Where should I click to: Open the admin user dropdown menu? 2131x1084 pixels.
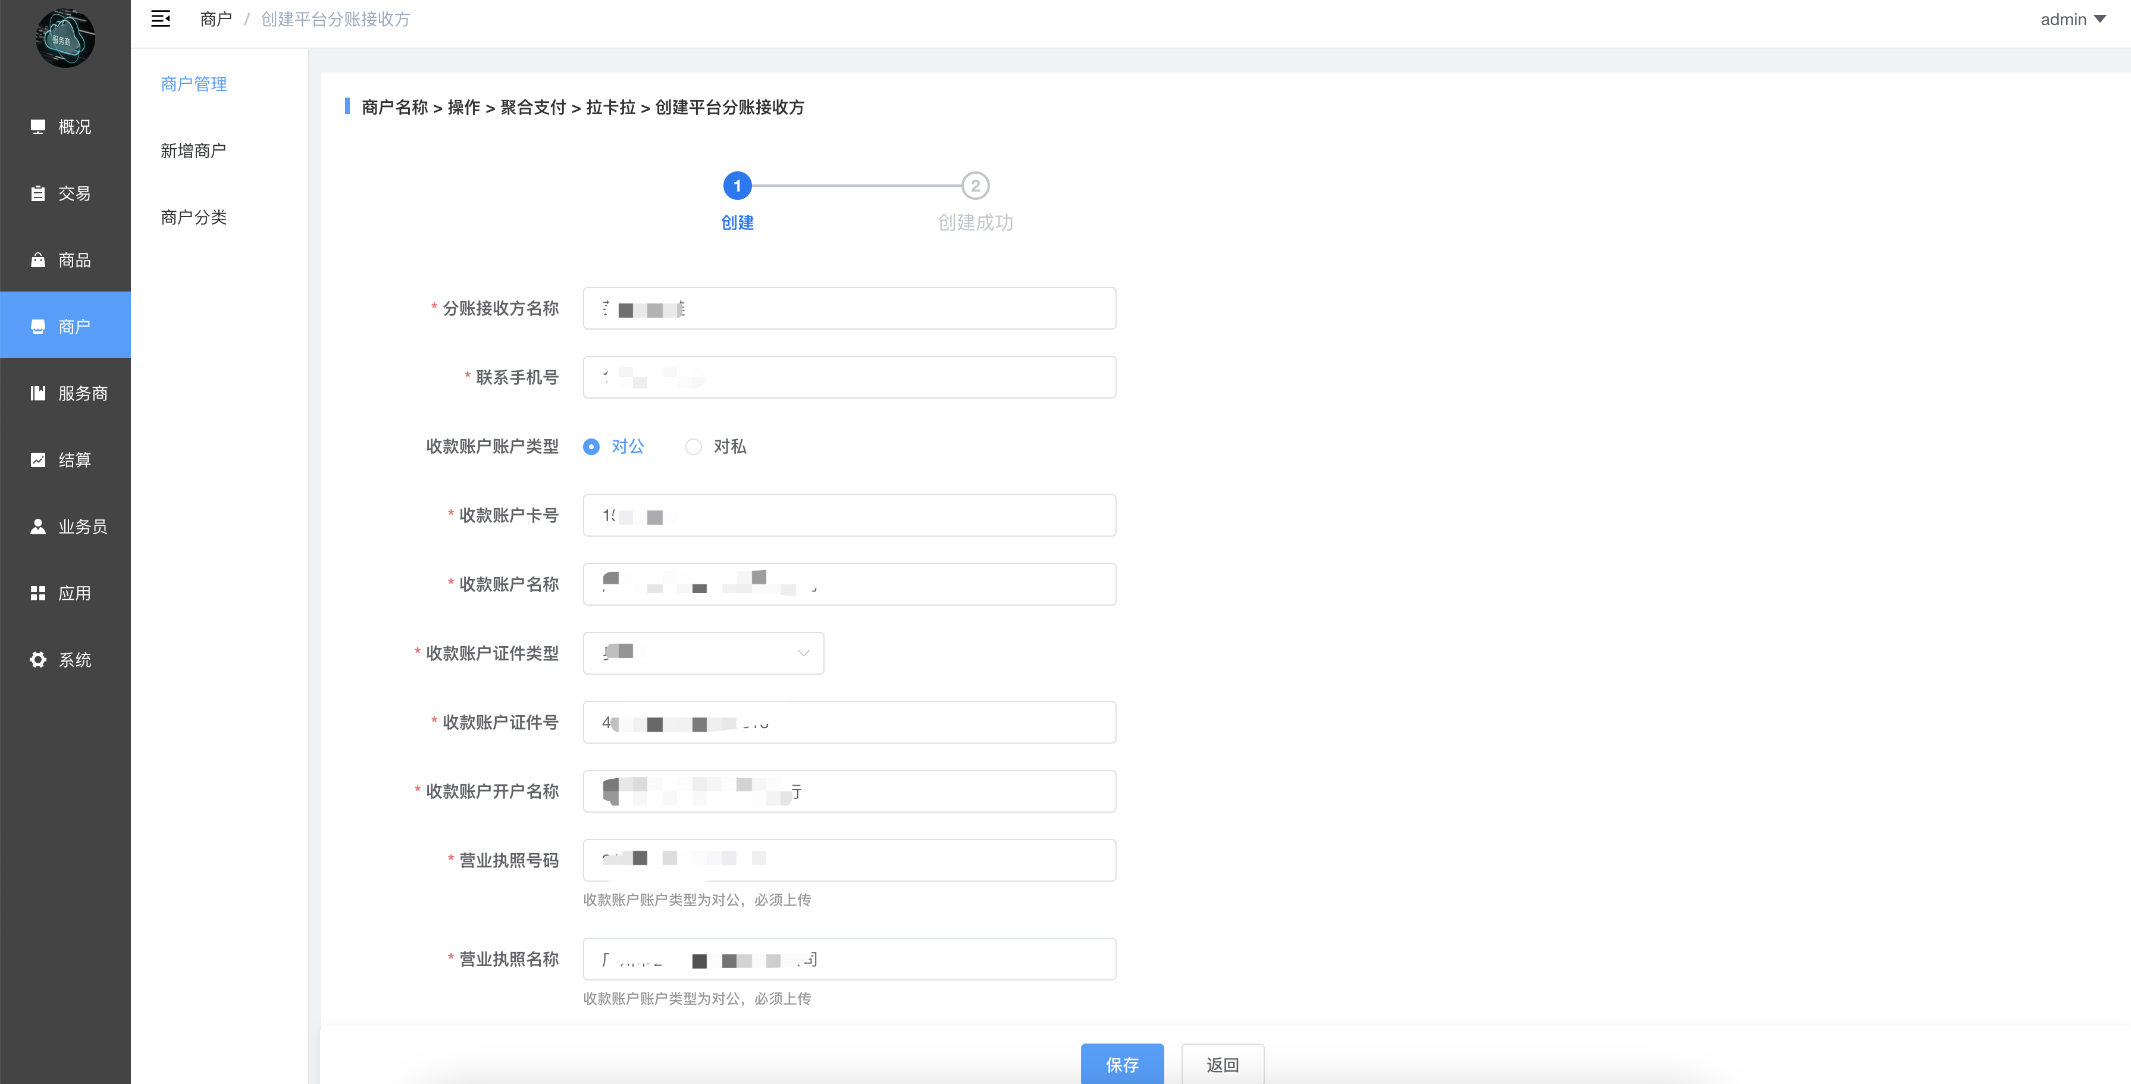click(2072, 19)
